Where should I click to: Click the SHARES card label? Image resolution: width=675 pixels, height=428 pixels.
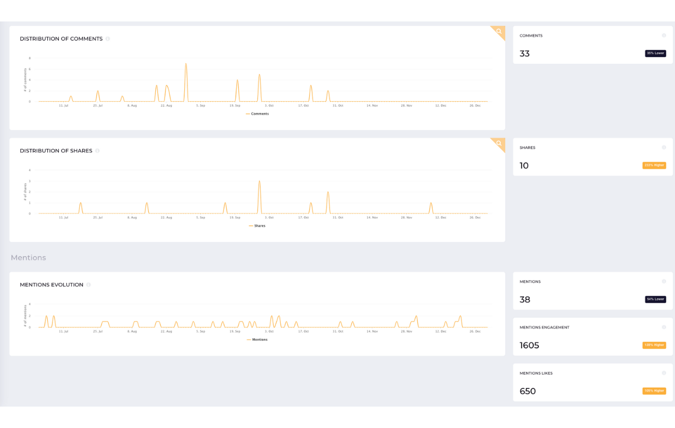point(527,148)
